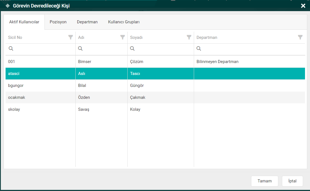Cancel with the İptal button
This screenshot has width=310, height=191.
coord(292,181)
